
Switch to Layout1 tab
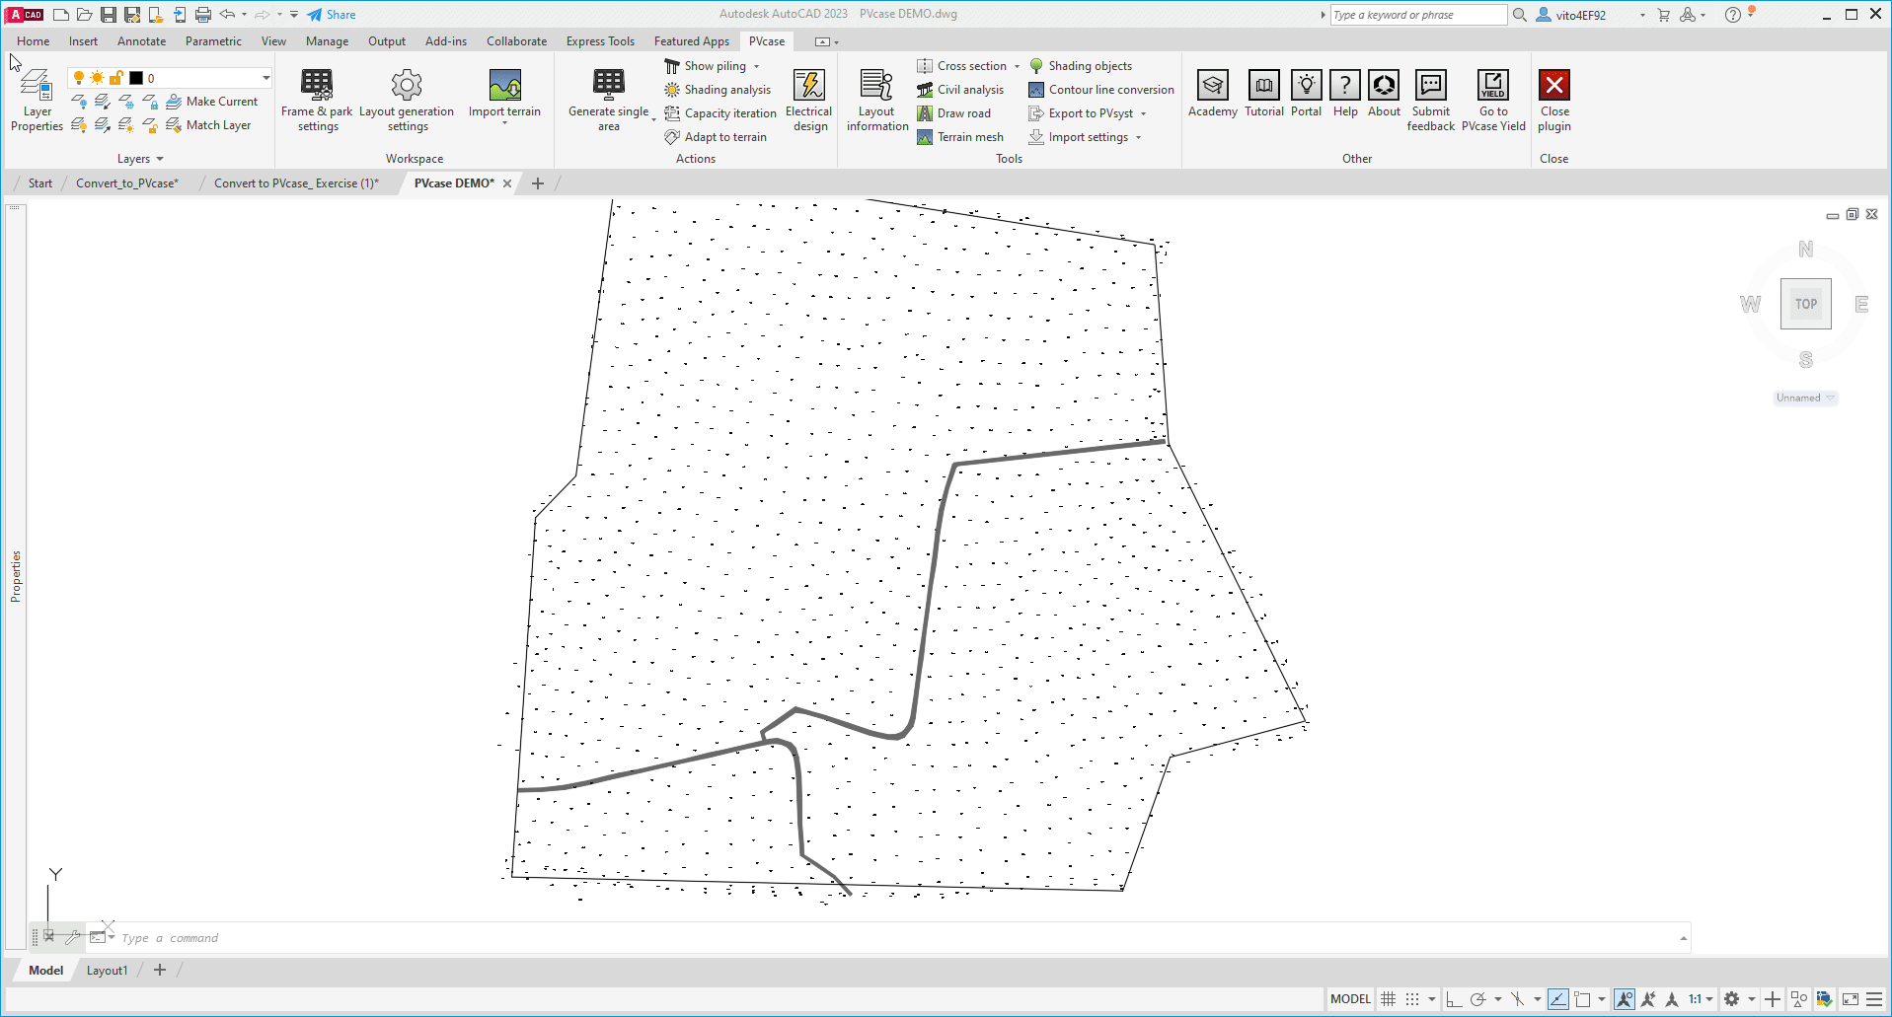click(x=107, y=971)
